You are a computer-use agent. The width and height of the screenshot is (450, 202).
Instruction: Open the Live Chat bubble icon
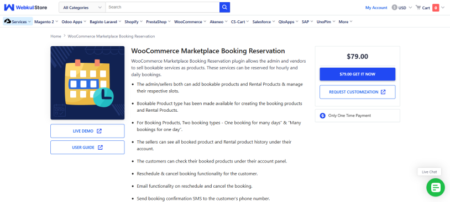[436, 188]
